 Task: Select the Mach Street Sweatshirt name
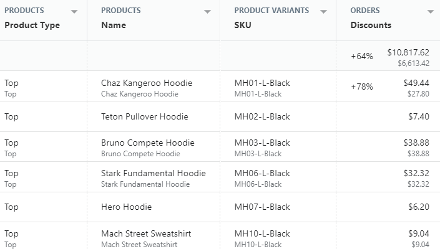(146, 234)
